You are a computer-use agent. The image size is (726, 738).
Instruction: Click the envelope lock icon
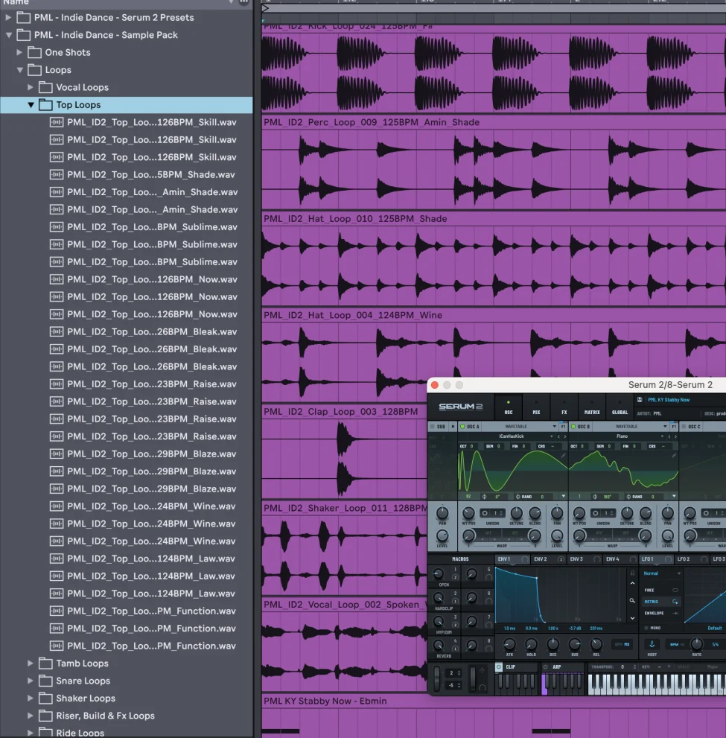pyautogui.click(x=632, y=573)
